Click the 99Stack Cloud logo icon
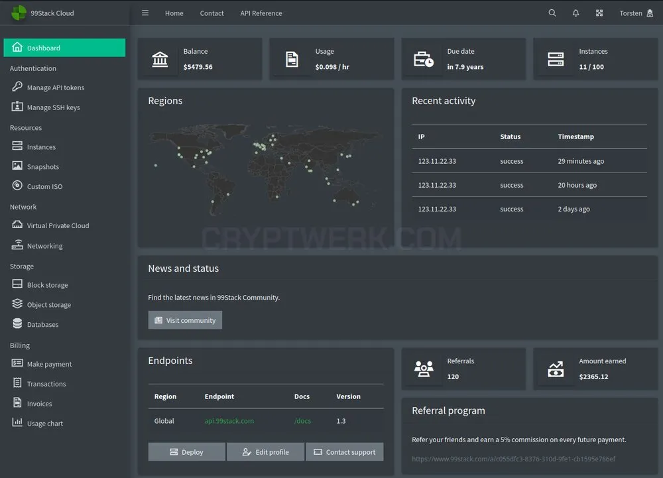The image size is (663, 478). [x=19, y=13]
